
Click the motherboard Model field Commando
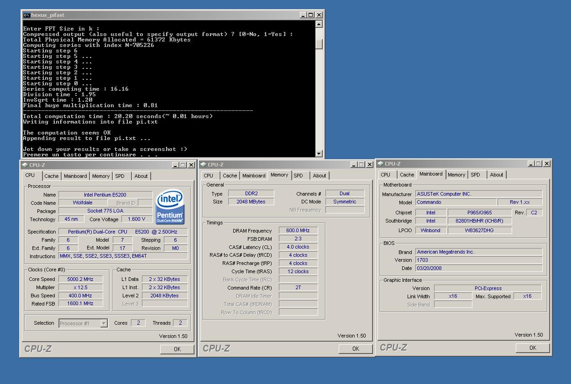pyautogui.click(x=456, y=202)
